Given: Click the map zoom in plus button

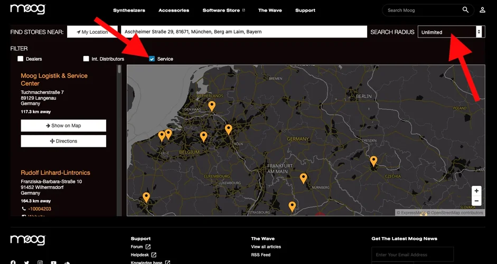Looking at the screenshot, I should [x=476, y=191].
